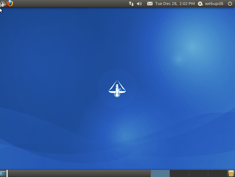Click the Show Desktop button
This screenshot has width=235, height=177.
[3, 173]
